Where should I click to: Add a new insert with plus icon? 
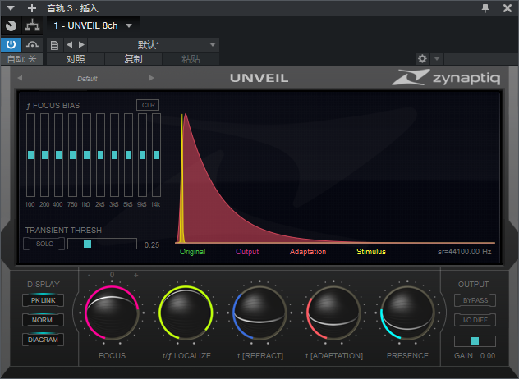[32, 8]
